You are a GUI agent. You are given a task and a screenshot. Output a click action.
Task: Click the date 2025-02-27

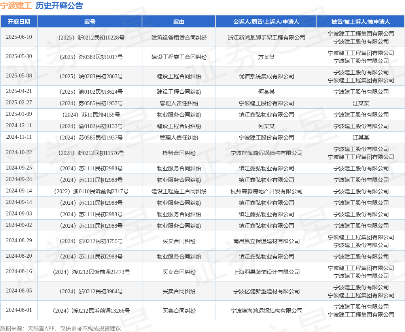19,102
